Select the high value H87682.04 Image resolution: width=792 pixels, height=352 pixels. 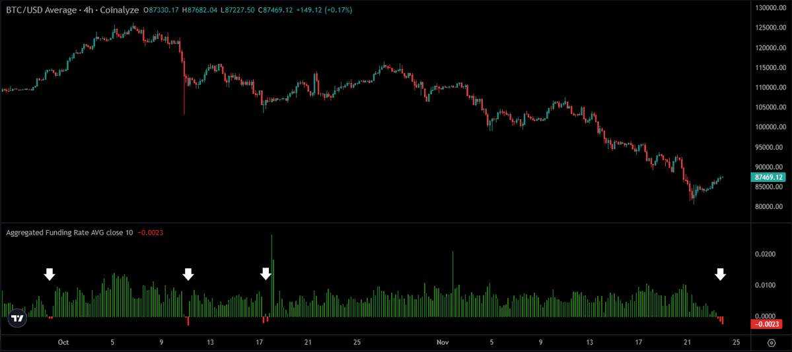click(201, 10)
